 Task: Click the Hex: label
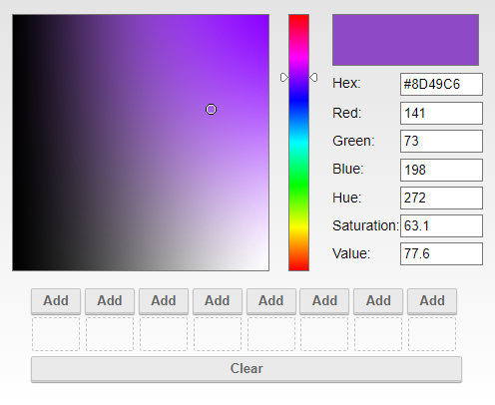[346, 83]
